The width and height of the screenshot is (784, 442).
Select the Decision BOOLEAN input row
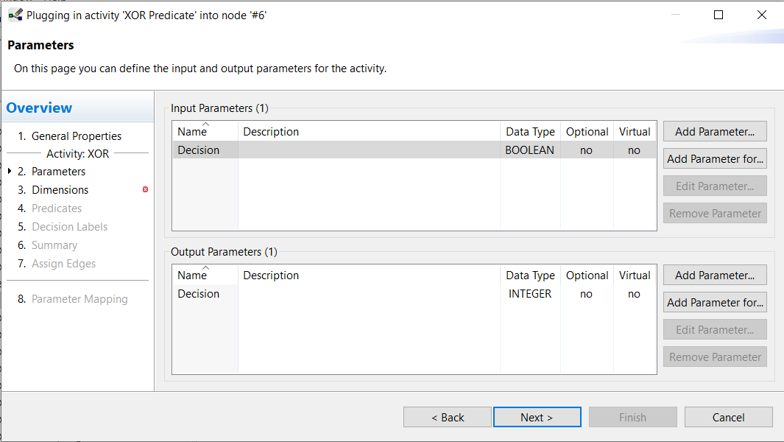tap(368, 150)
